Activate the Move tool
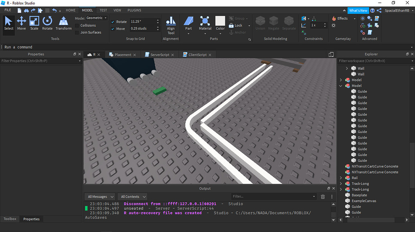Screen dimensions: 415x232 click(x=21, y=23)
